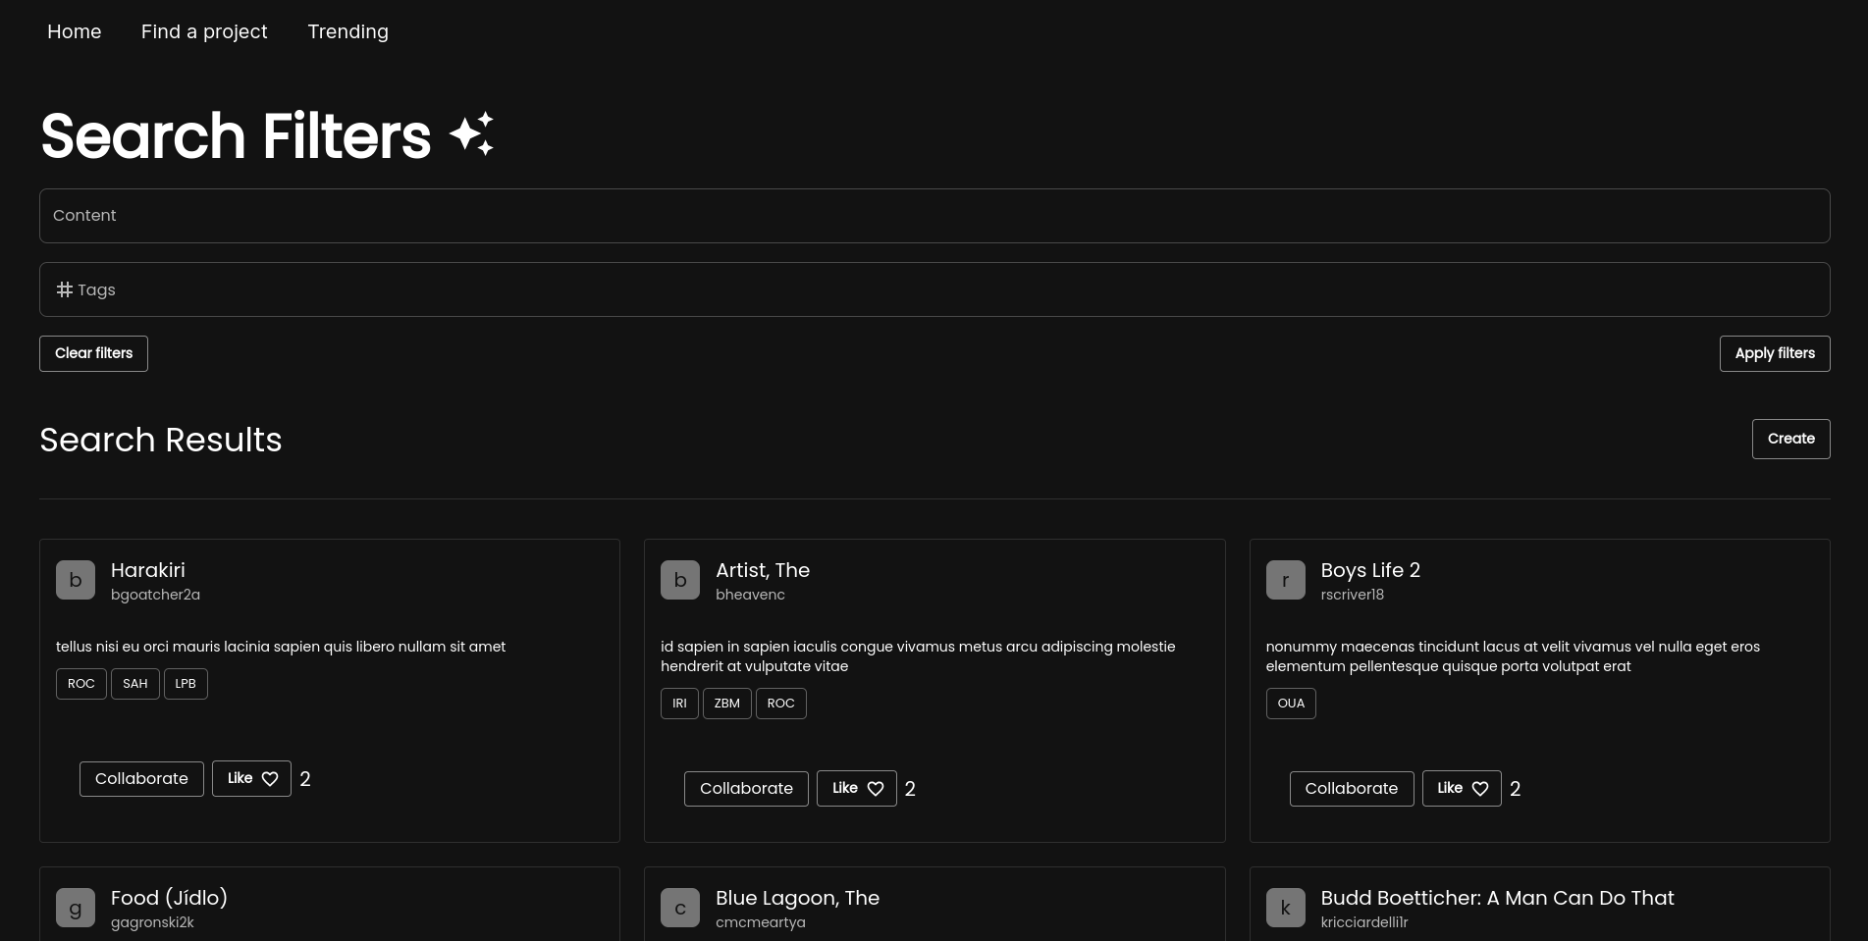Open Find a project in navigation
Viewport: 1868px width, 941px height.
tap(204, 31)
